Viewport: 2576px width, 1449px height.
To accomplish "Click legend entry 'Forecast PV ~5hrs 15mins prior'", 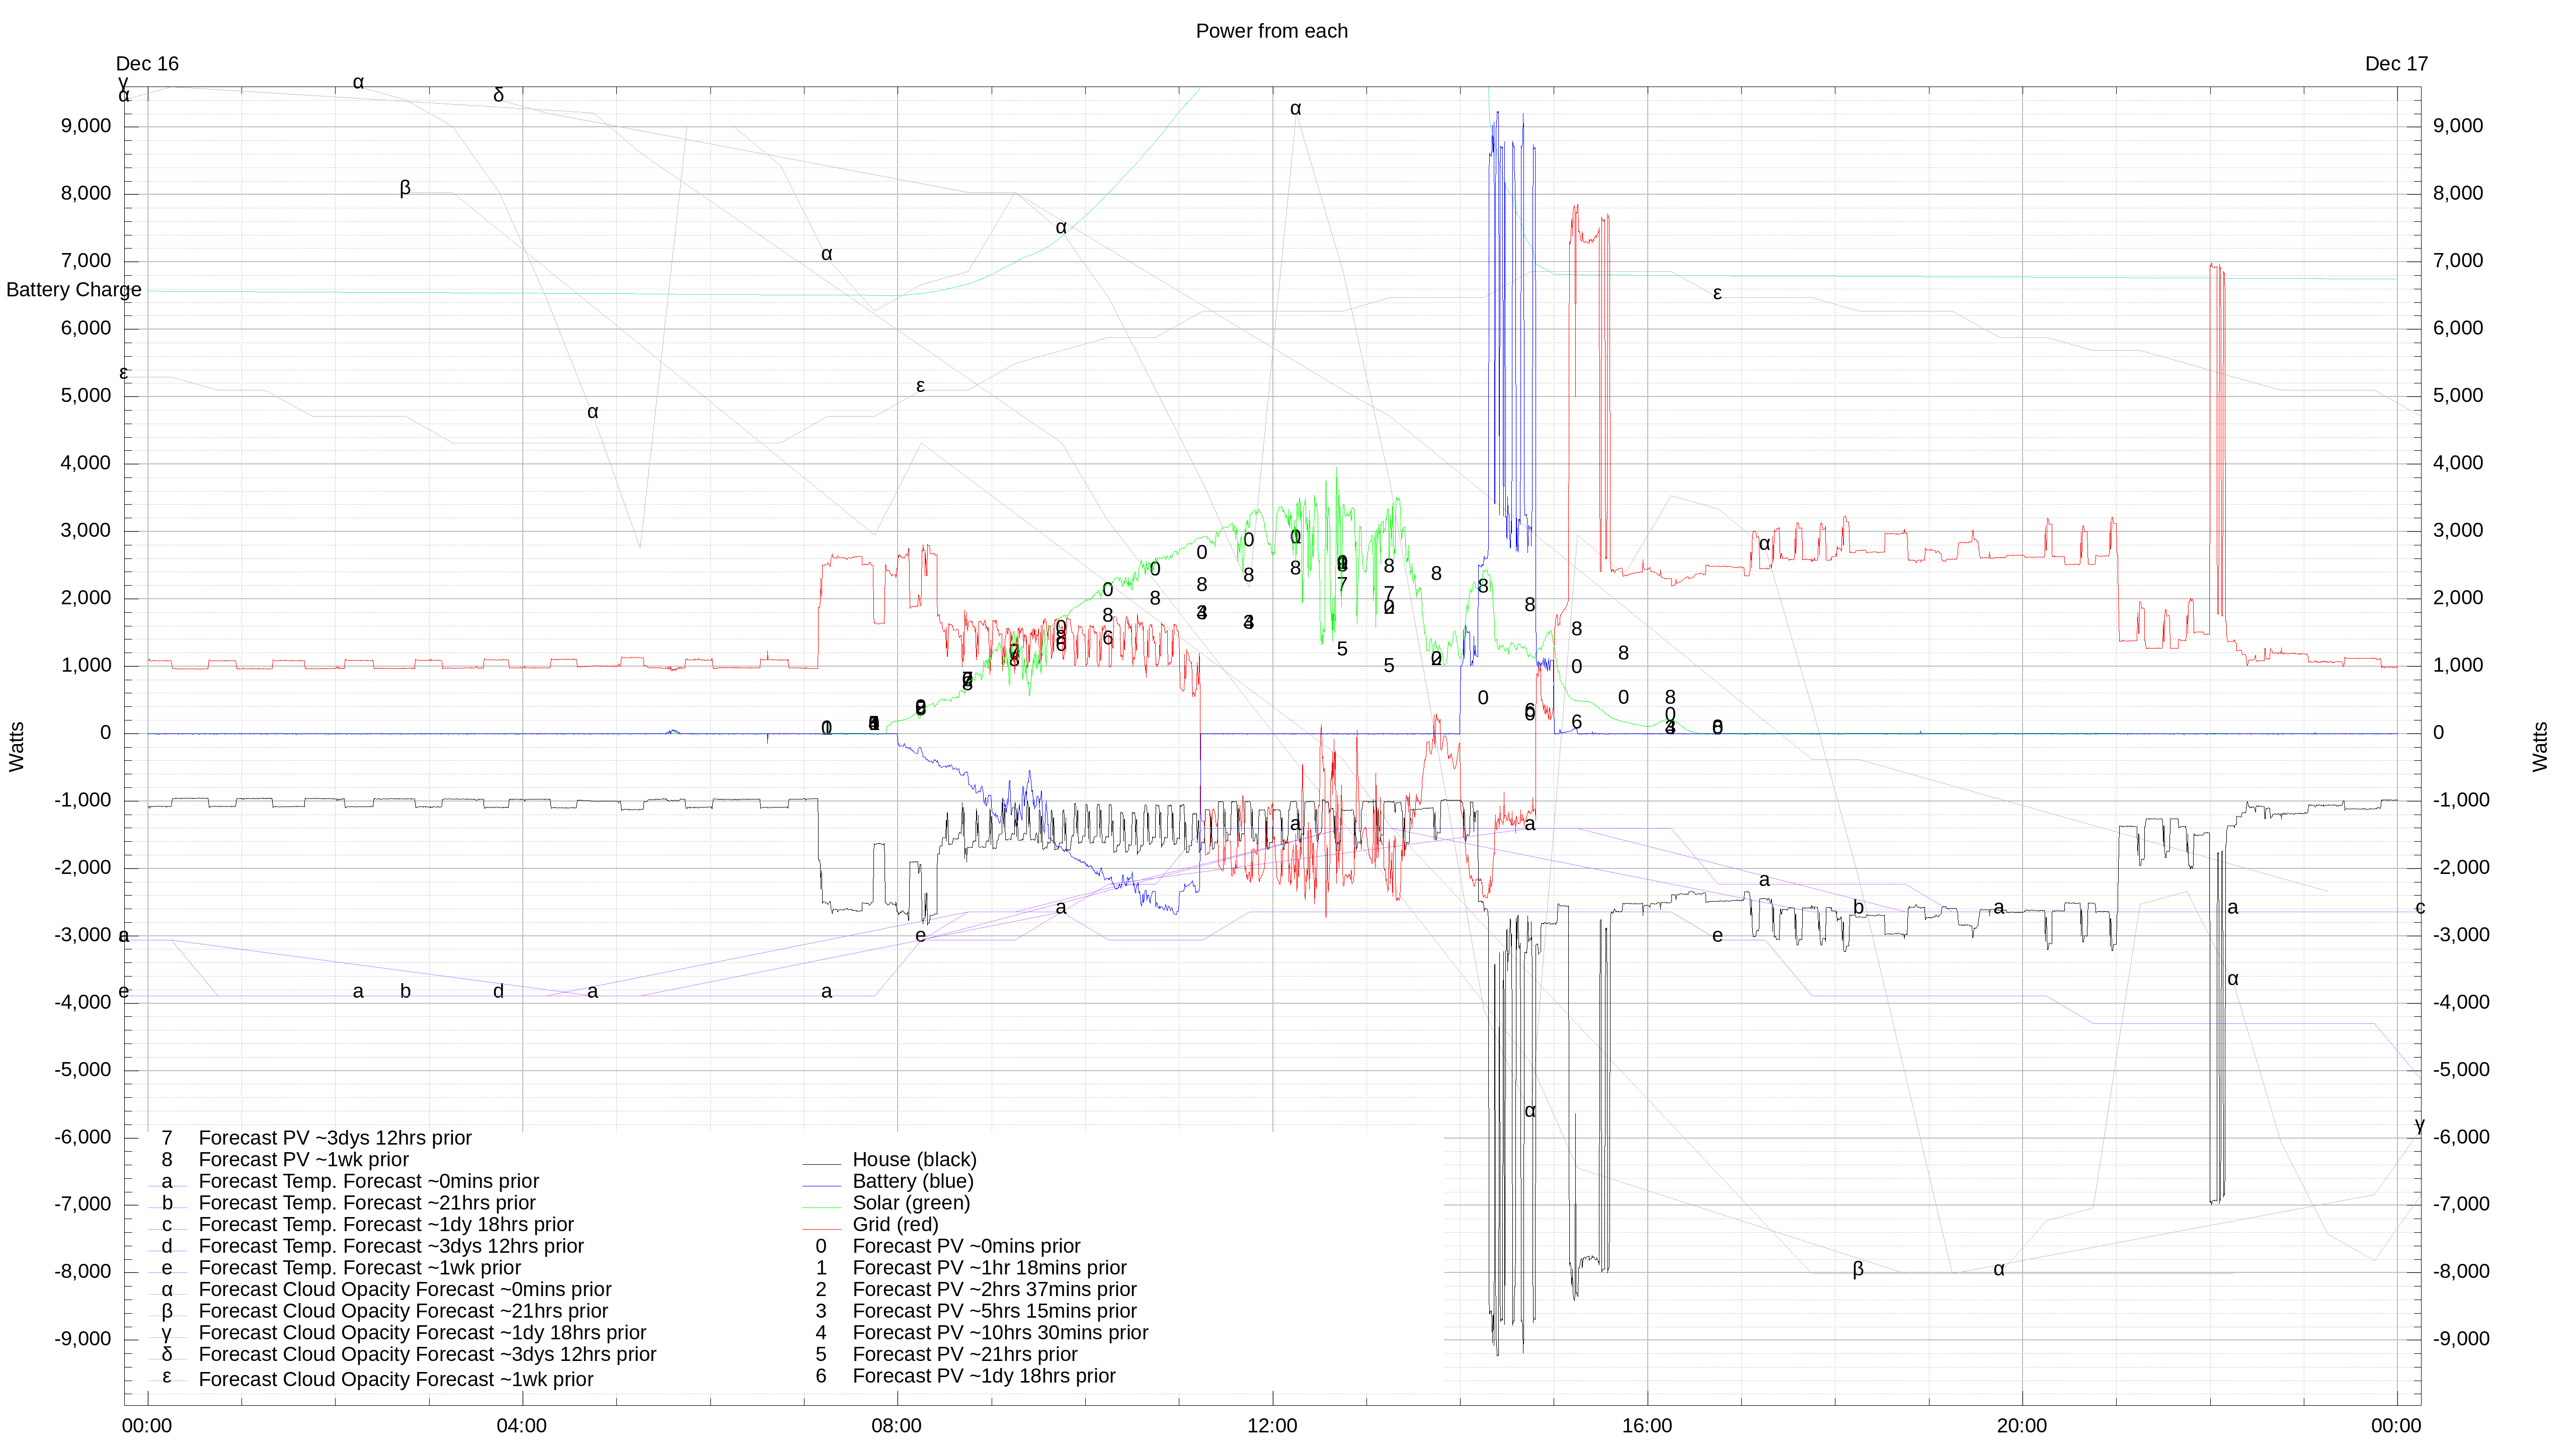I will 994,1311.
